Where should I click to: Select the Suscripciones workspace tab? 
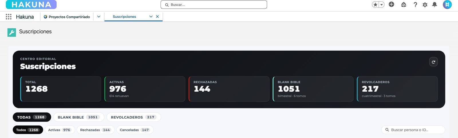point(125,17)
